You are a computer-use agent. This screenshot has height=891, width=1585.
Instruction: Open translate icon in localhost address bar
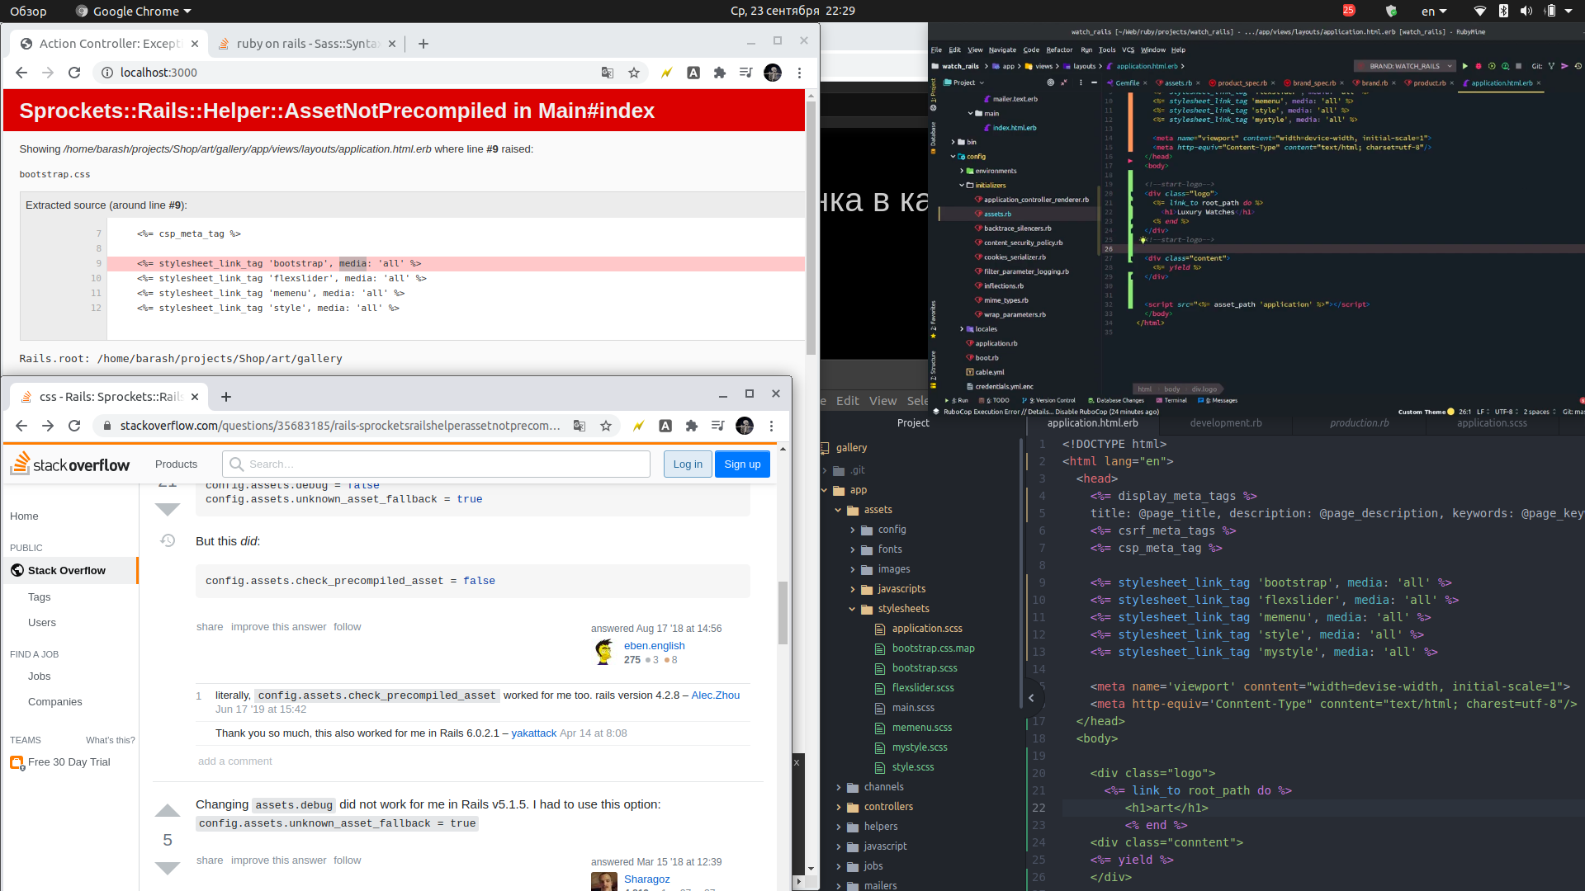point(608,73)
